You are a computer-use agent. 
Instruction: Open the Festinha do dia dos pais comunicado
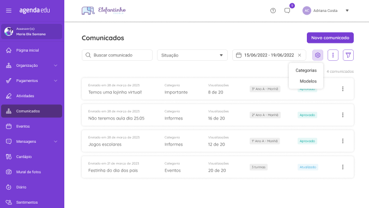coord(113,170)
